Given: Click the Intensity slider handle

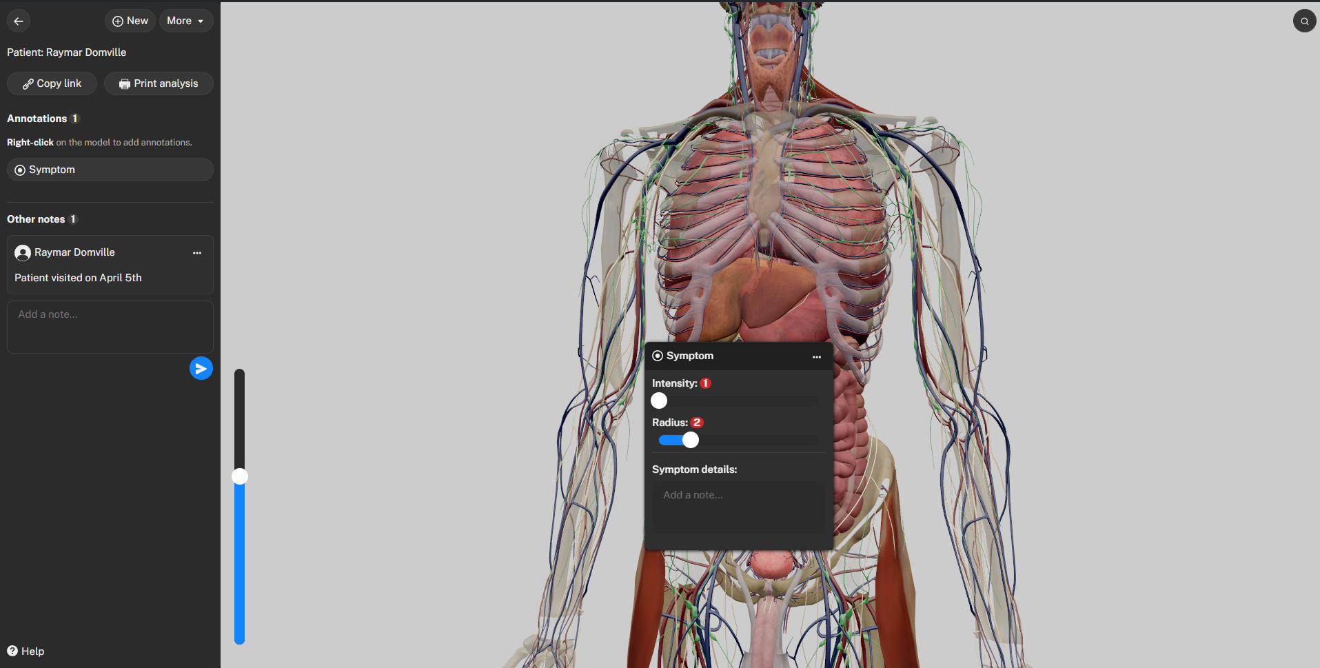Looking at the screenshot, I should [659, 401].
